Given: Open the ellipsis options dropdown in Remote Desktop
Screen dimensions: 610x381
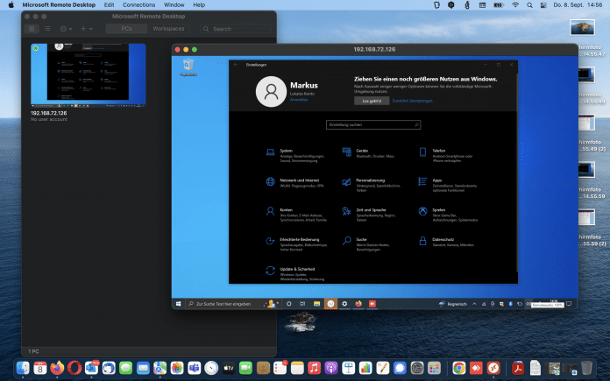Looking at the screenshot, I should tap(66, 29).
